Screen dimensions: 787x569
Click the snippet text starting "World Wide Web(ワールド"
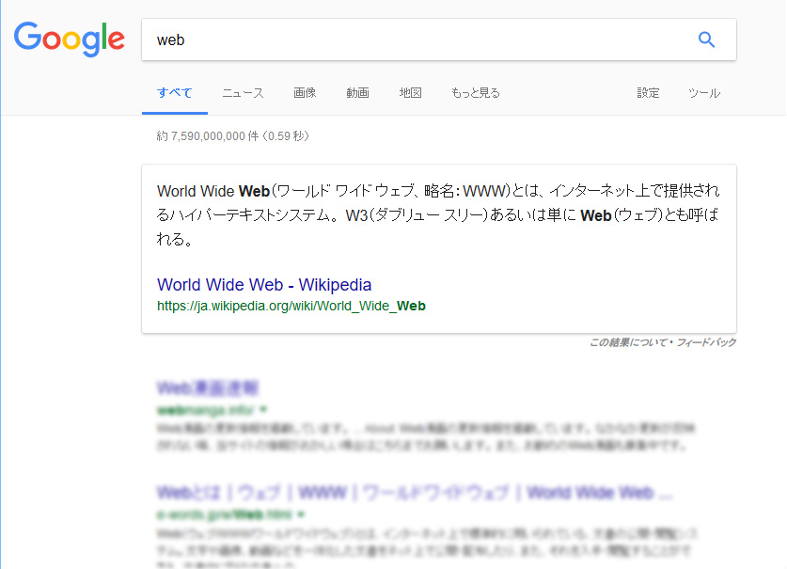tap(437, 215)
